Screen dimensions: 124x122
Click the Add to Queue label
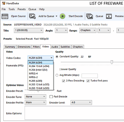46,16
